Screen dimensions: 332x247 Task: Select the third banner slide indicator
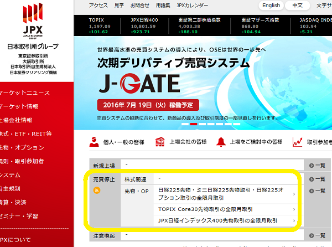click(202, 124)
